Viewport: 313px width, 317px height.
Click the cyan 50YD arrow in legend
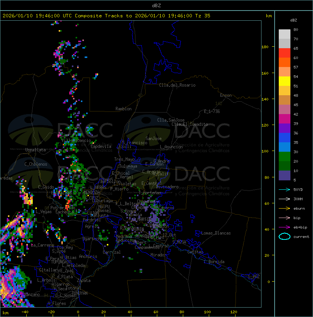click(284, 189)
